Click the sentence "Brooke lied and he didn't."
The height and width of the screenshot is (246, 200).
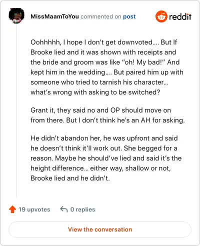click(x=70, y=178)
